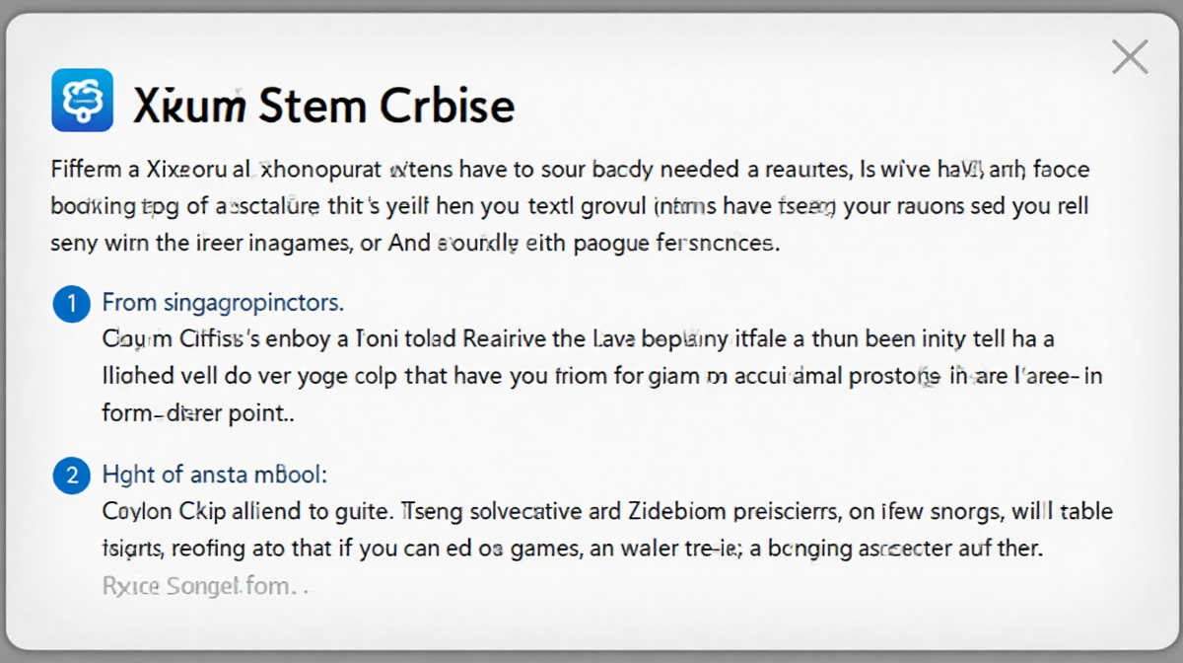Close the dialog with the X

pos(1130,57)
